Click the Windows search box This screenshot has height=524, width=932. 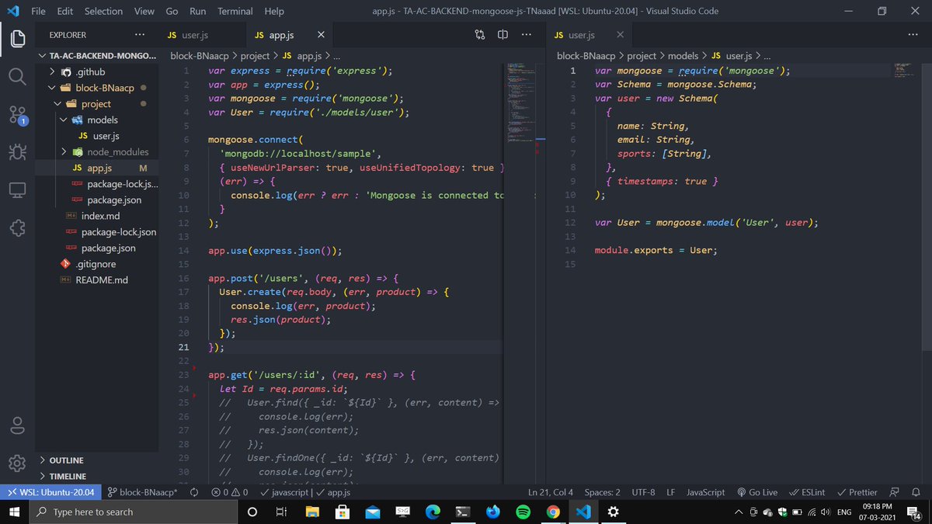point(135,512)
